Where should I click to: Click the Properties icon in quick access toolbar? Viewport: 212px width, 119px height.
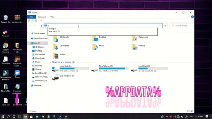point(29,20)
